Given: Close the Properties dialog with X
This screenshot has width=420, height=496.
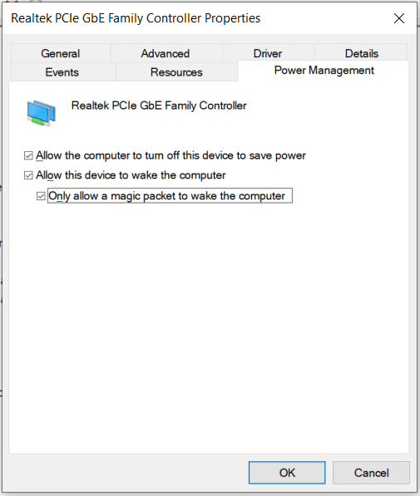Looking at the screenshot, I should click(399, 18).
